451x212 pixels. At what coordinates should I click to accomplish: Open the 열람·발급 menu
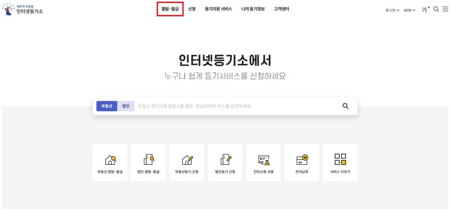(x=170, y=9)
